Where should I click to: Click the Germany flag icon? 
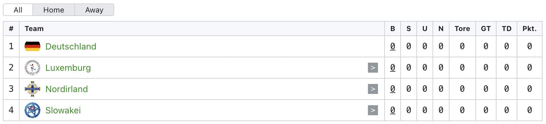pyautogui.click(x=32, y=46)
